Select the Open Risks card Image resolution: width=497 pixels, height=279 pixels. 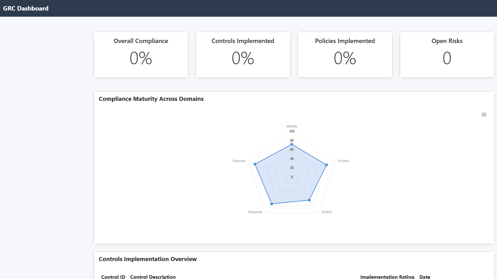(447, 54)
